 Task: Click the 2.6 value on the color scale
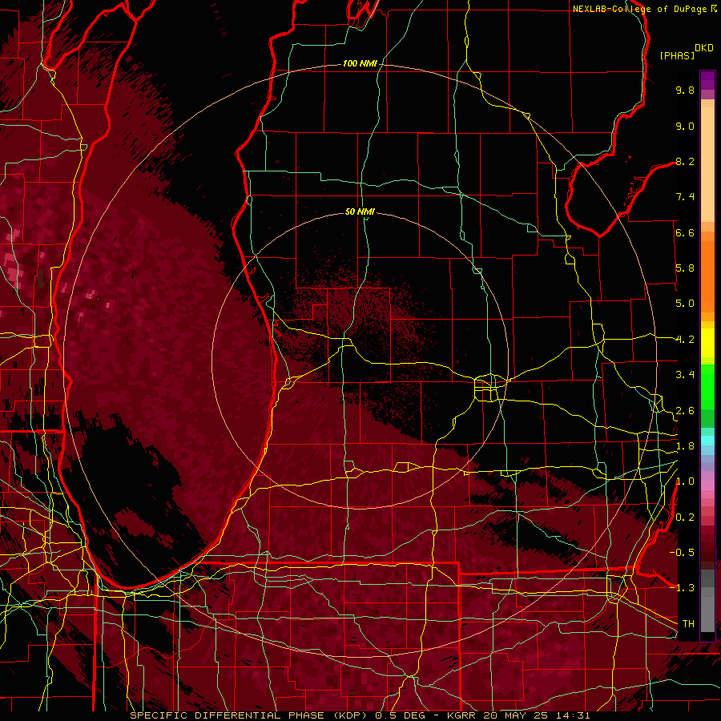685,411
